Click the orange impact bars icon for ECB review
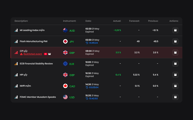Image resolution: width=193 pixels, height=120 pixels. pyautogui.click(x=16, y=64)
